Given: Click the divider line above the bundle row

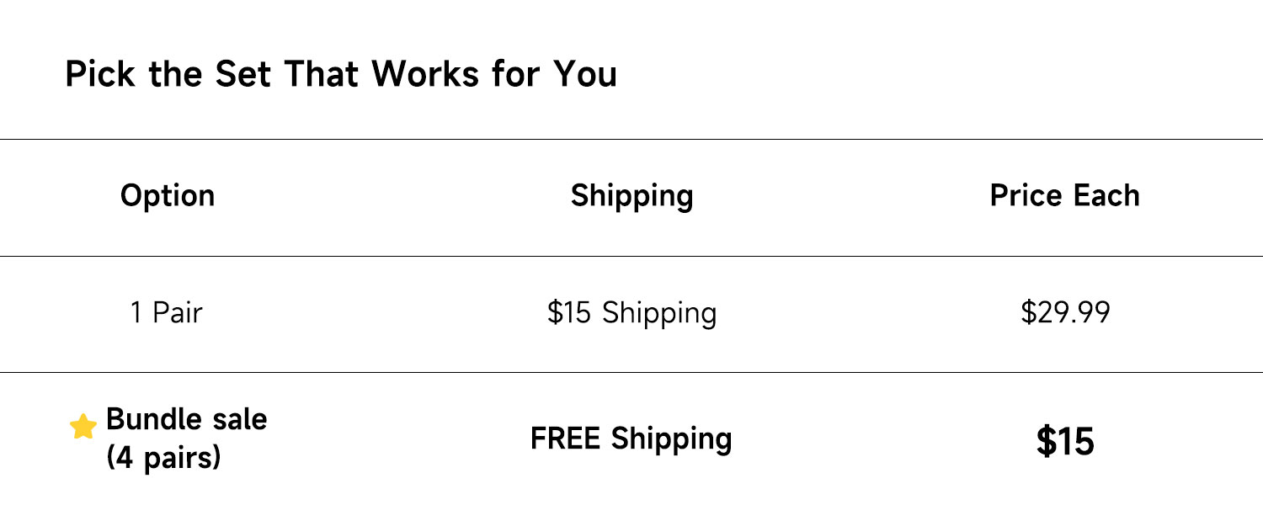Looking at the screenshot, I should [x=631, y=372].
